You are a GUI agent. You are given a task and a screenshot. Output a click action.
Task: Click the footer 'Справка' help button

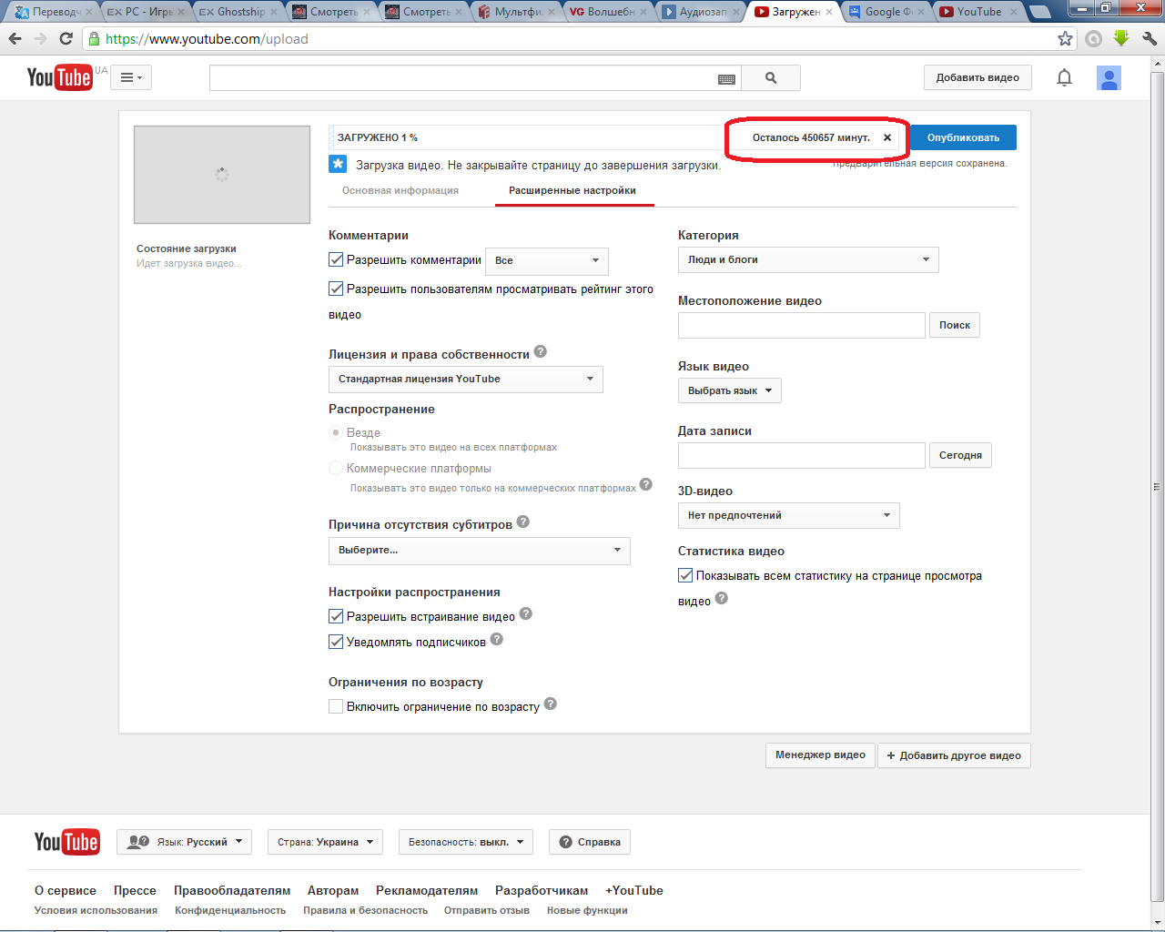590,842
